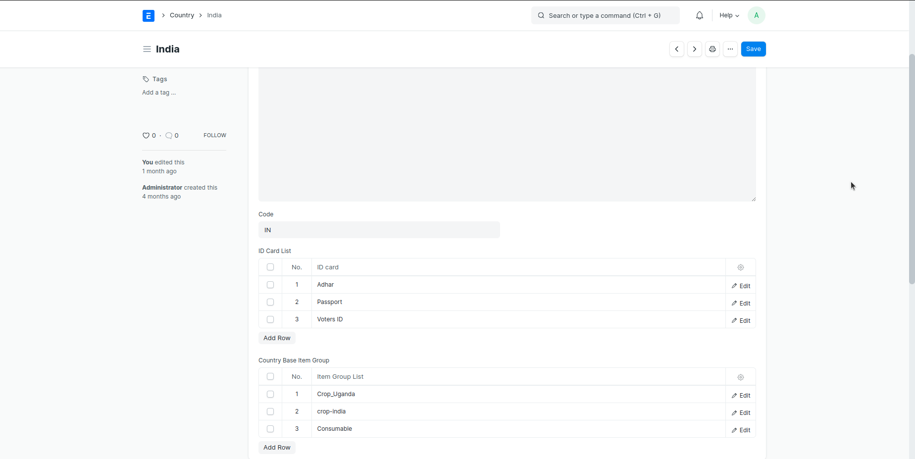Navigate to Country breadcrumb

point(182,15)
